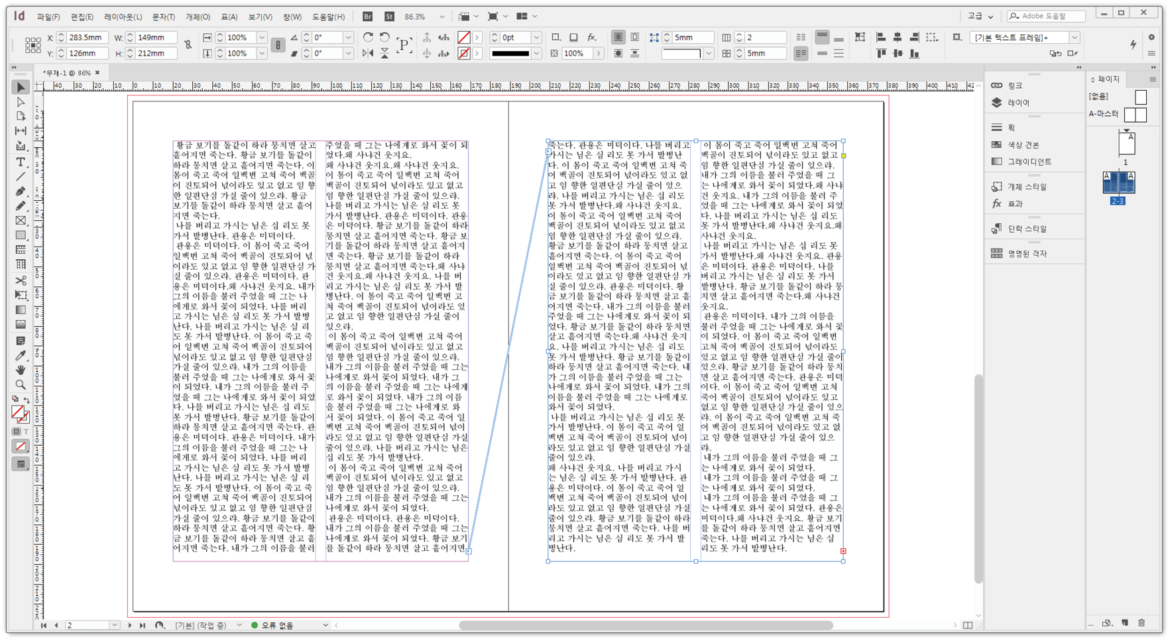This screenshot has height=639, width=1168.
Task: Toggle constrain proportions for width and height
Action: pos(188,45)
